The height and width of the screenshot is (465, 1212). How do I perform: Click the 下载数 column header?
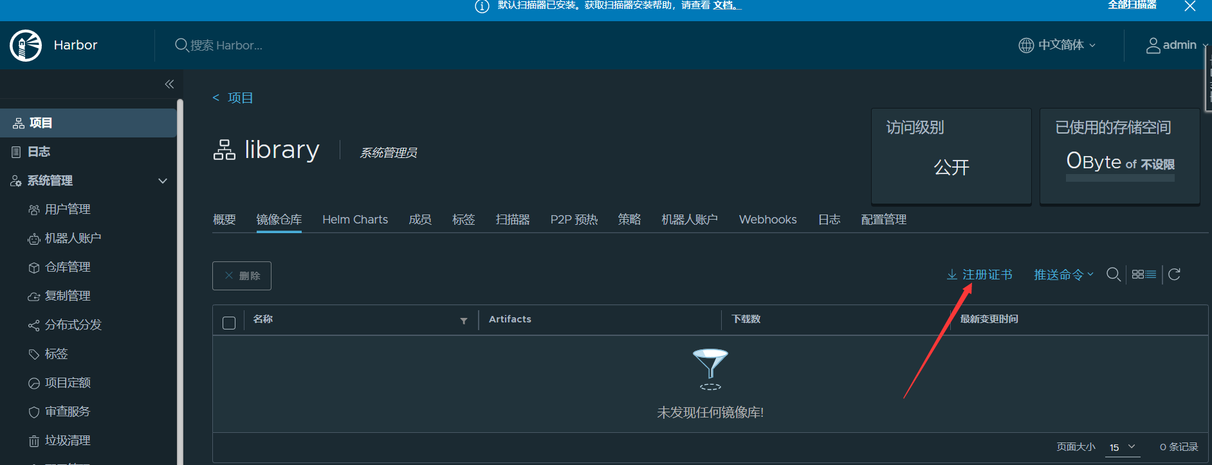[746, 319]
